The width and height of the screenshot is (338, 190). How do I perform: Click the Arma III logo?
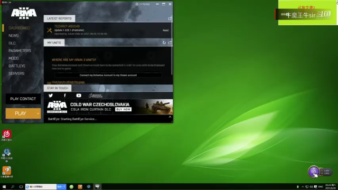click(24, 13)
